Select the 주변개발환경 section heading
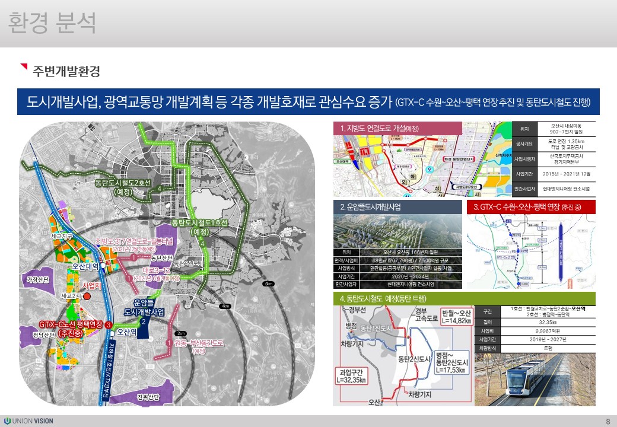617x427 pixels. click(x=66, y=71)
